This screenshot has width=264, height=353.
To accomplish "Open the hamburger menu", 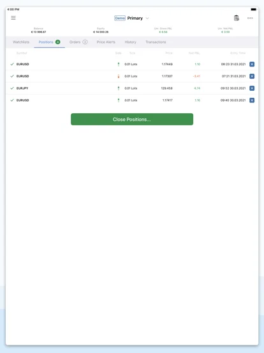I will click(x=13, y=18).
